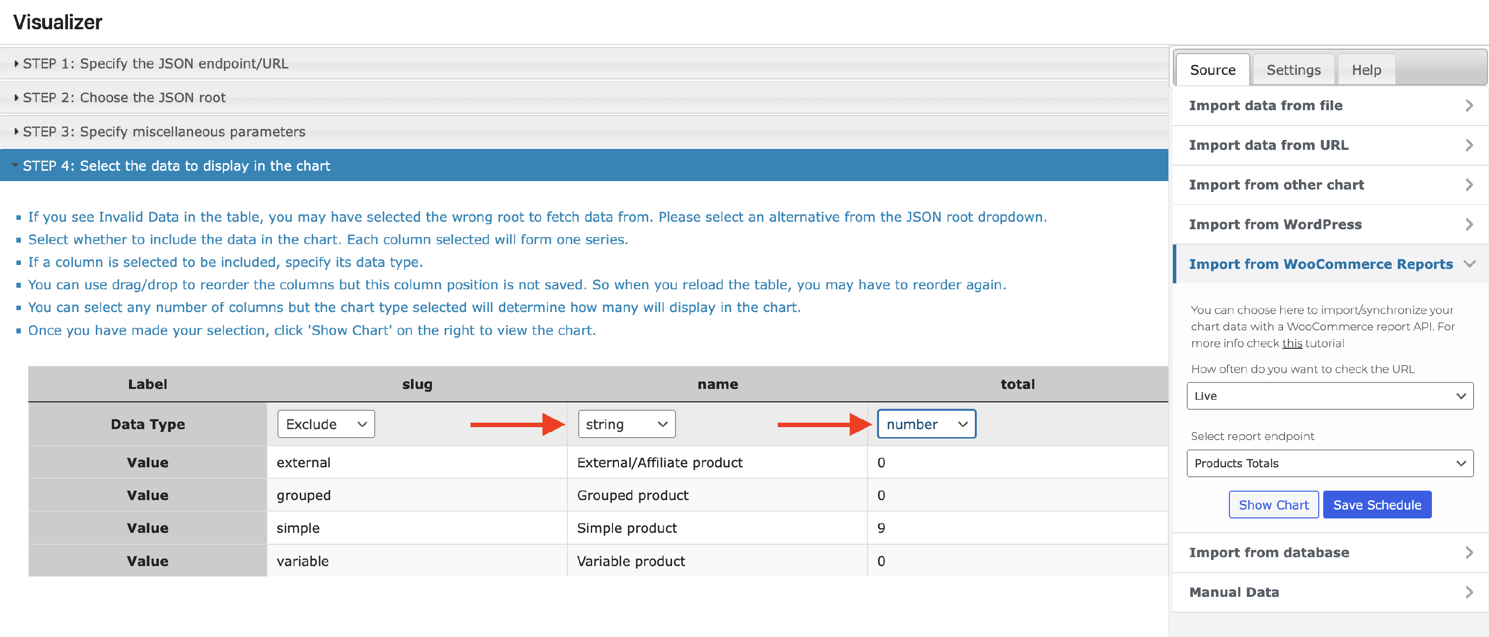Open STEP 3 miscellaneous parameters section

click(x=164, y=131)
